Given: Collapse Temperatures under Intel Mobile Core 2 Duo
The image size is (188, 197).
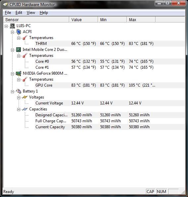Looking at the screenshot, I should 19,56.
